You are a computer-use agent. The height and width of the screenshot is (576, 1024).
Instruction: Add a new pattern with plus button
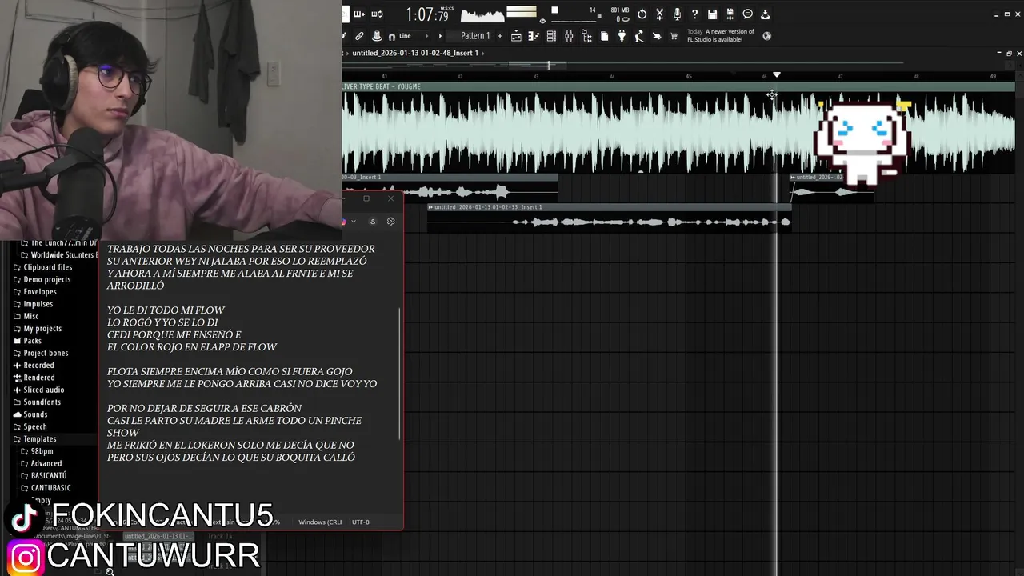[500, 36]
